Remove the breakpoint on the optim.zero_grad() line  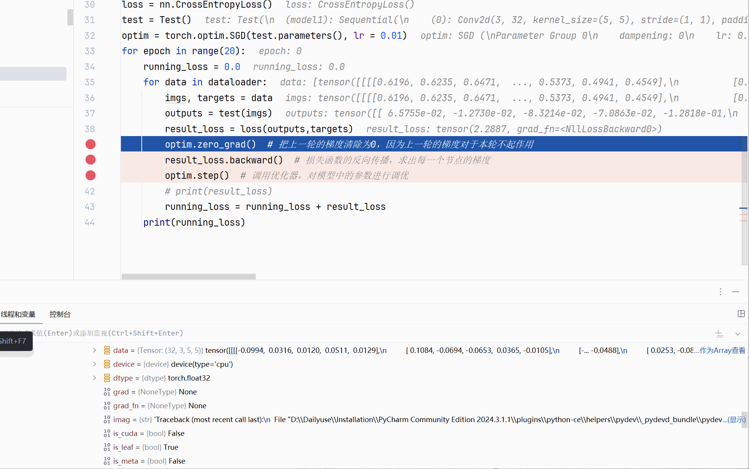[90, 144]
